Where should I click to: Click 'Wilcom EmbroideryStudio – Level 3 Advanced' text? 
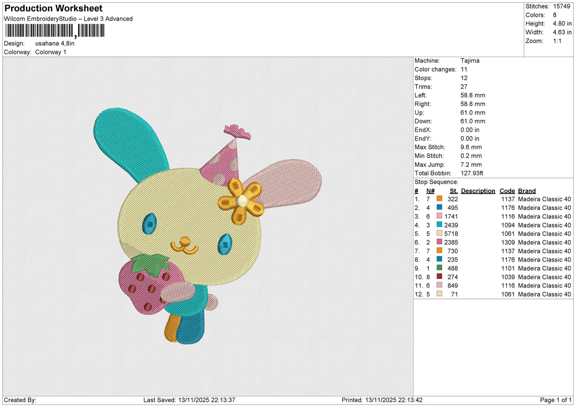(68, 19)
